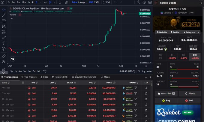Select the ruler measure tool

(4, 56)
